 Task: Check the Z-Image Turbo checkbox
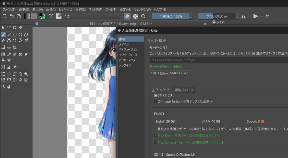tap(156, 101)
